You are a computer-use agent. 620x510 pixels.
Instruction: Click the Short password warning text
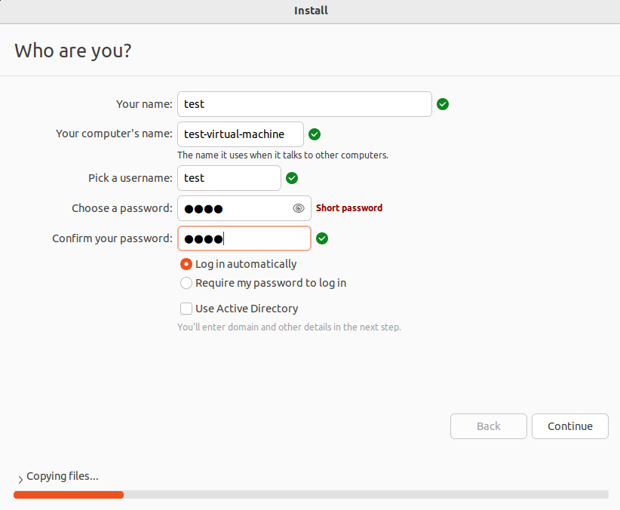pos(349,207)
